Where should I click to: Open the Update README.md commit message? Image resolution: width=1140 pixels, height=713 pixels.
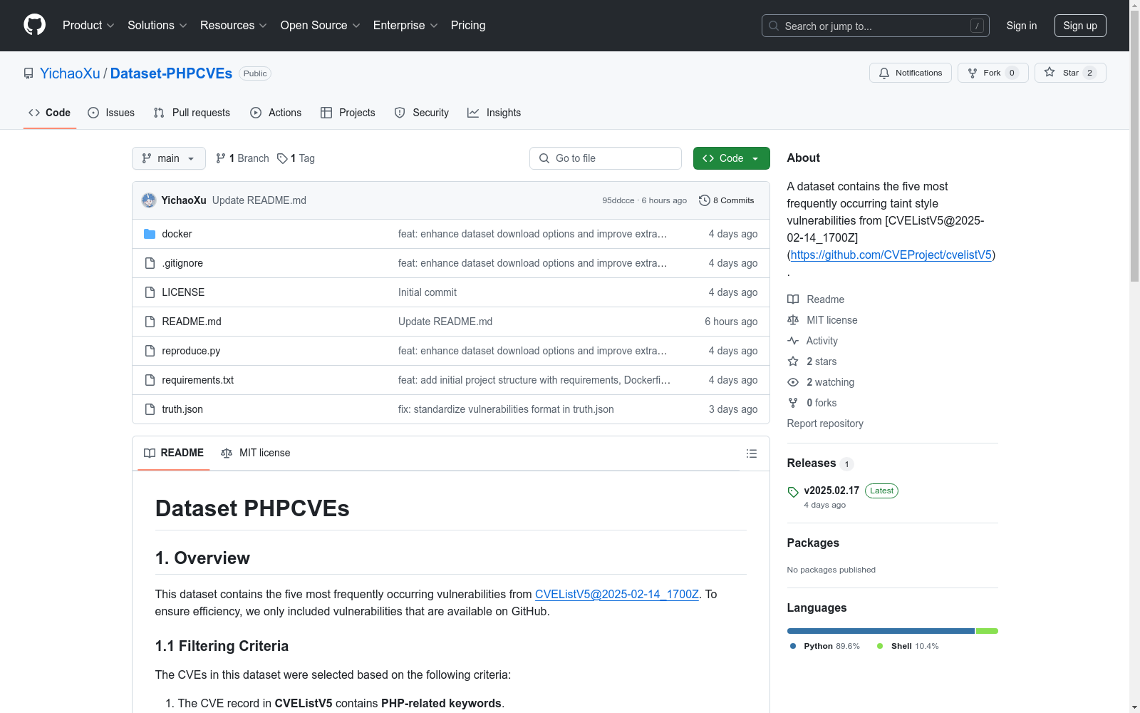coord(259,200)
